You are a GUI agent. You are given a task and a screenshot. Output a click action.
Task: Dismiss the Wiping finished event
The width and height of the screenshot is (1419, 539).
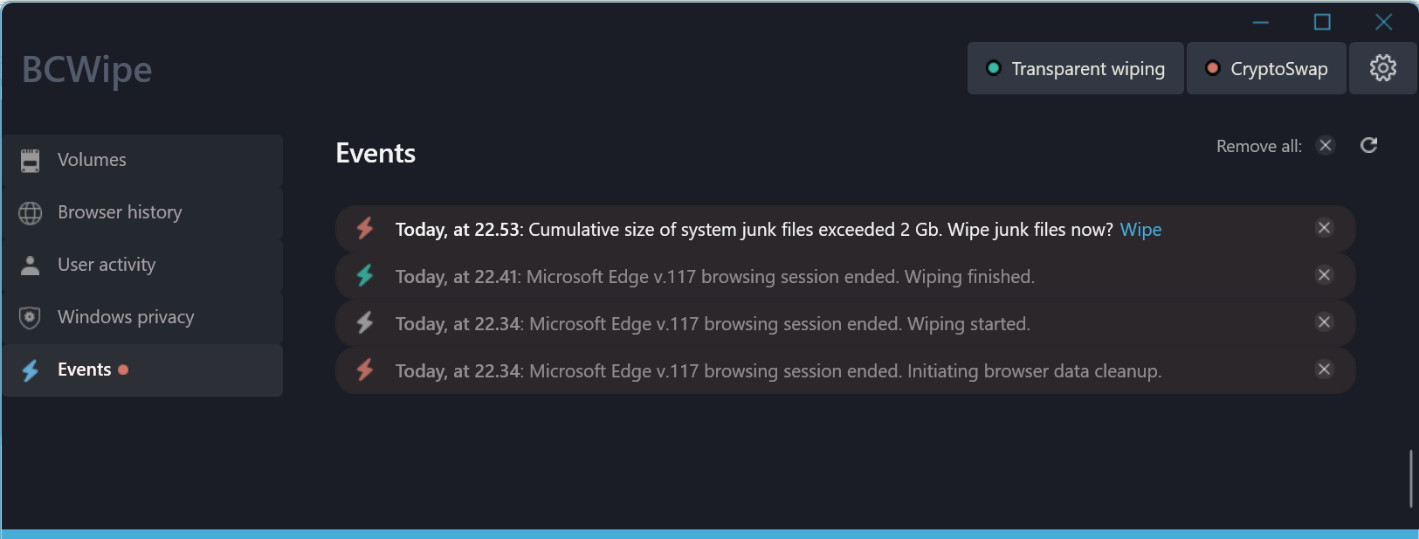(1324, 275)
